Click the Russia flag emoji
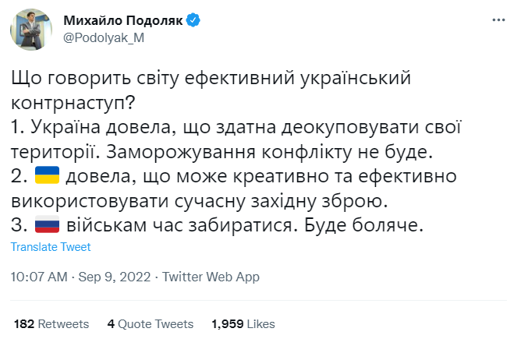Viewport: 521px width, 346px height. point(46,225)
